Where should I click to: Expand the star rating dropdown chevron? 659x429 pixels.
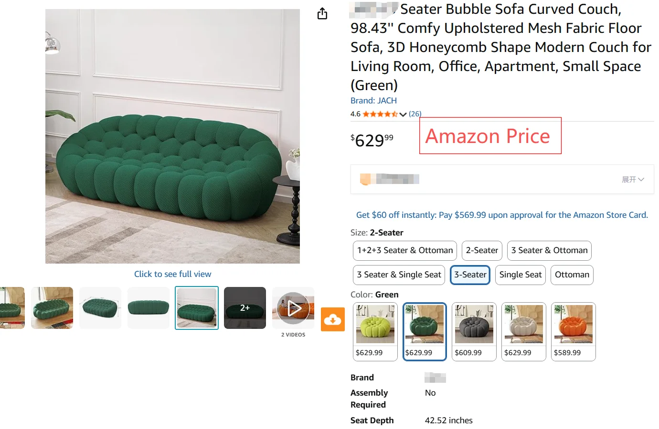click(x=403, y=114)
